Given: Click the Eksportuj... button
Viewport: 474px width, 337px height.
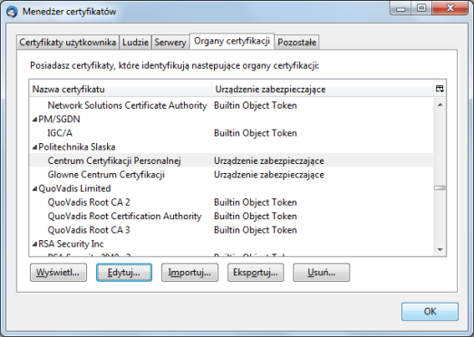Looking at the screenshot, I should click(256, 273).
